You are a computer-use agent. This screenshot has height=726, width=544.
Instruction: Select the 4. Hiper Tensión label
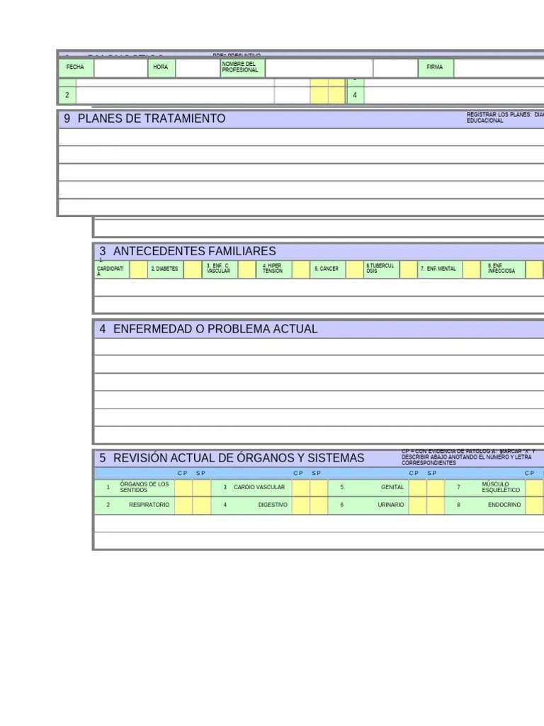pos(273,269)
